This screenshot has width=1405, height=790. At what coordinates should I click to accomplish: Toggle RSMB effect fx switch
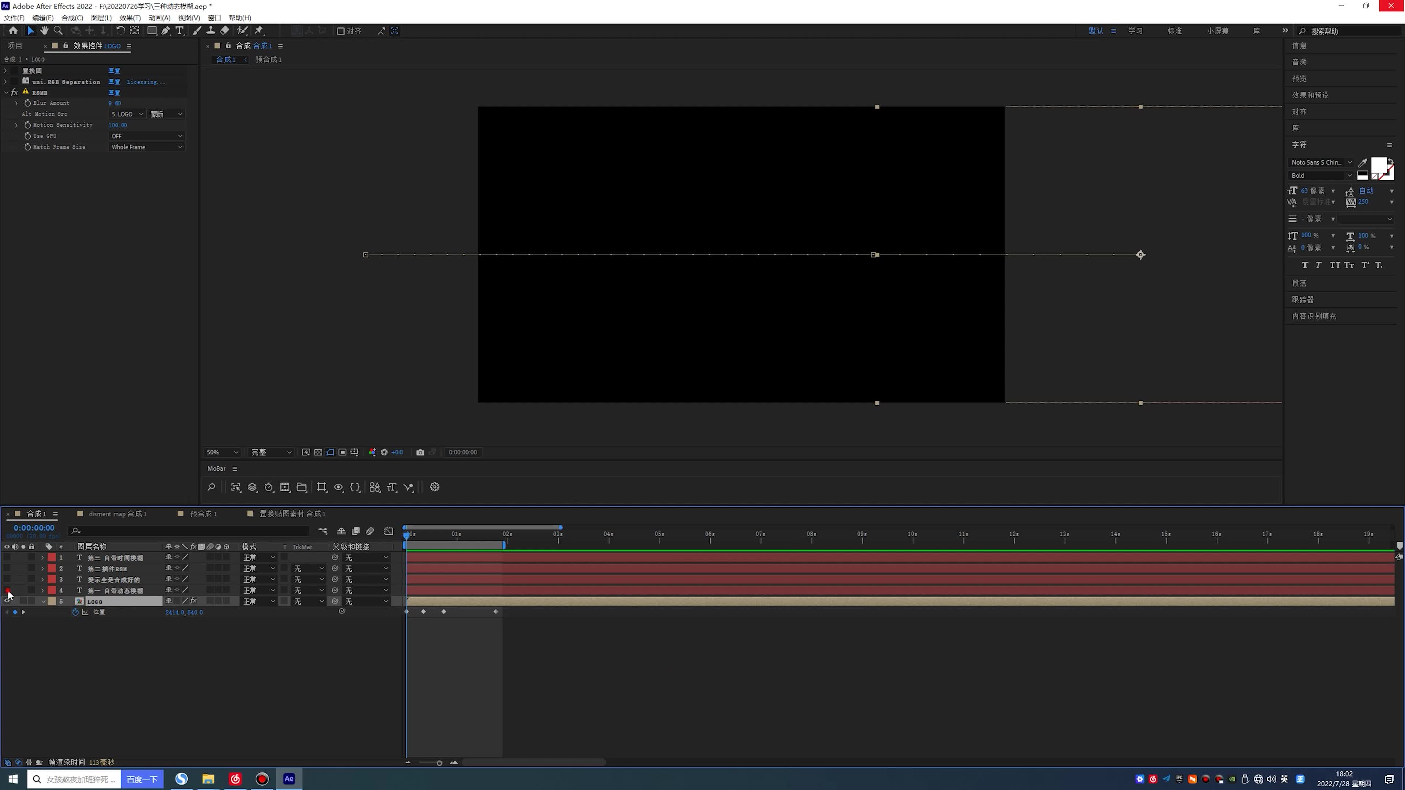point(15,93)
